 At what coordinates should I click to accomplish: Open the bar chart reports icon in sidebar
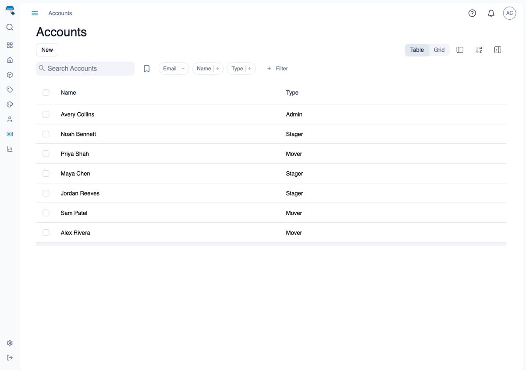10,149
